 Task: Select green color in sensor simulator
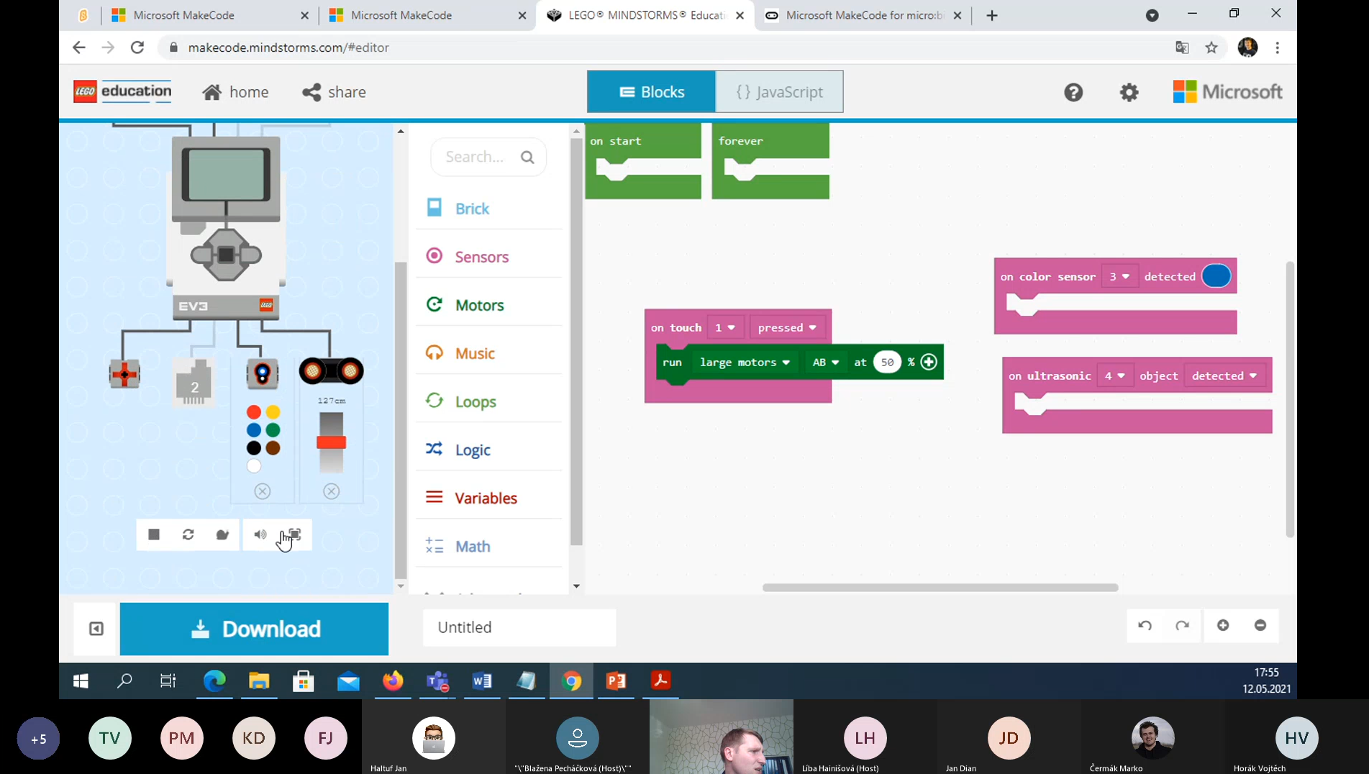273,430
